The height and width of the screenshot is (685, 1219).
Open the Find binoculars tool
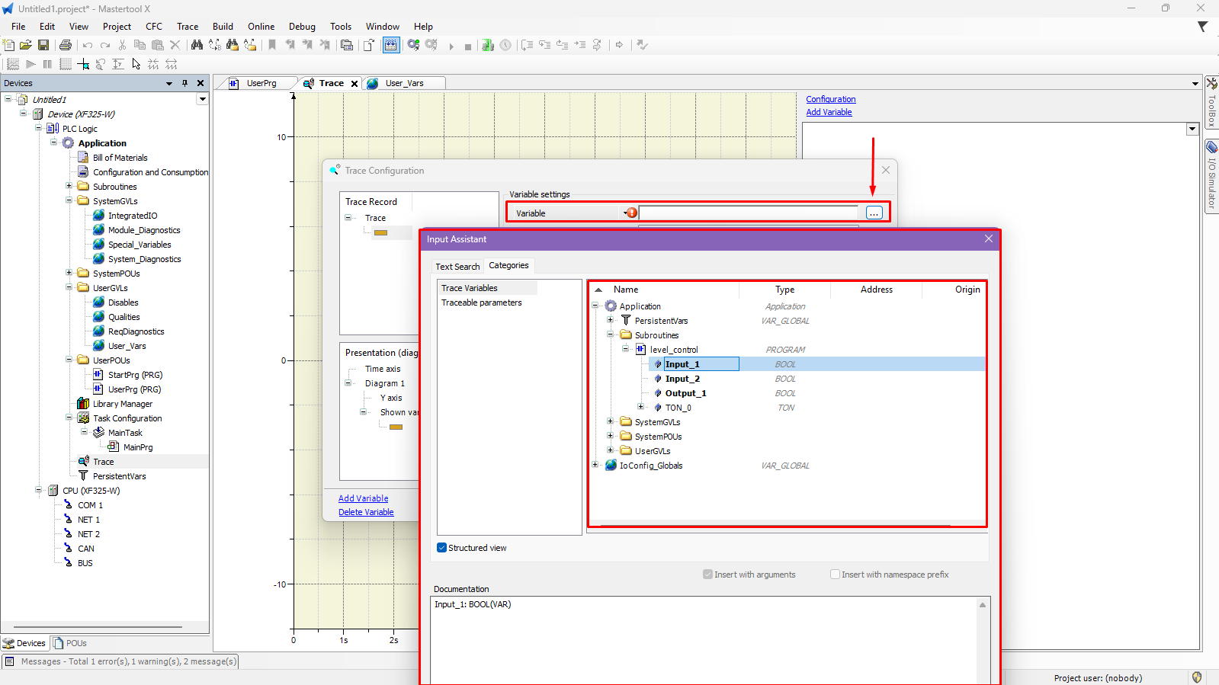(197, 45)
